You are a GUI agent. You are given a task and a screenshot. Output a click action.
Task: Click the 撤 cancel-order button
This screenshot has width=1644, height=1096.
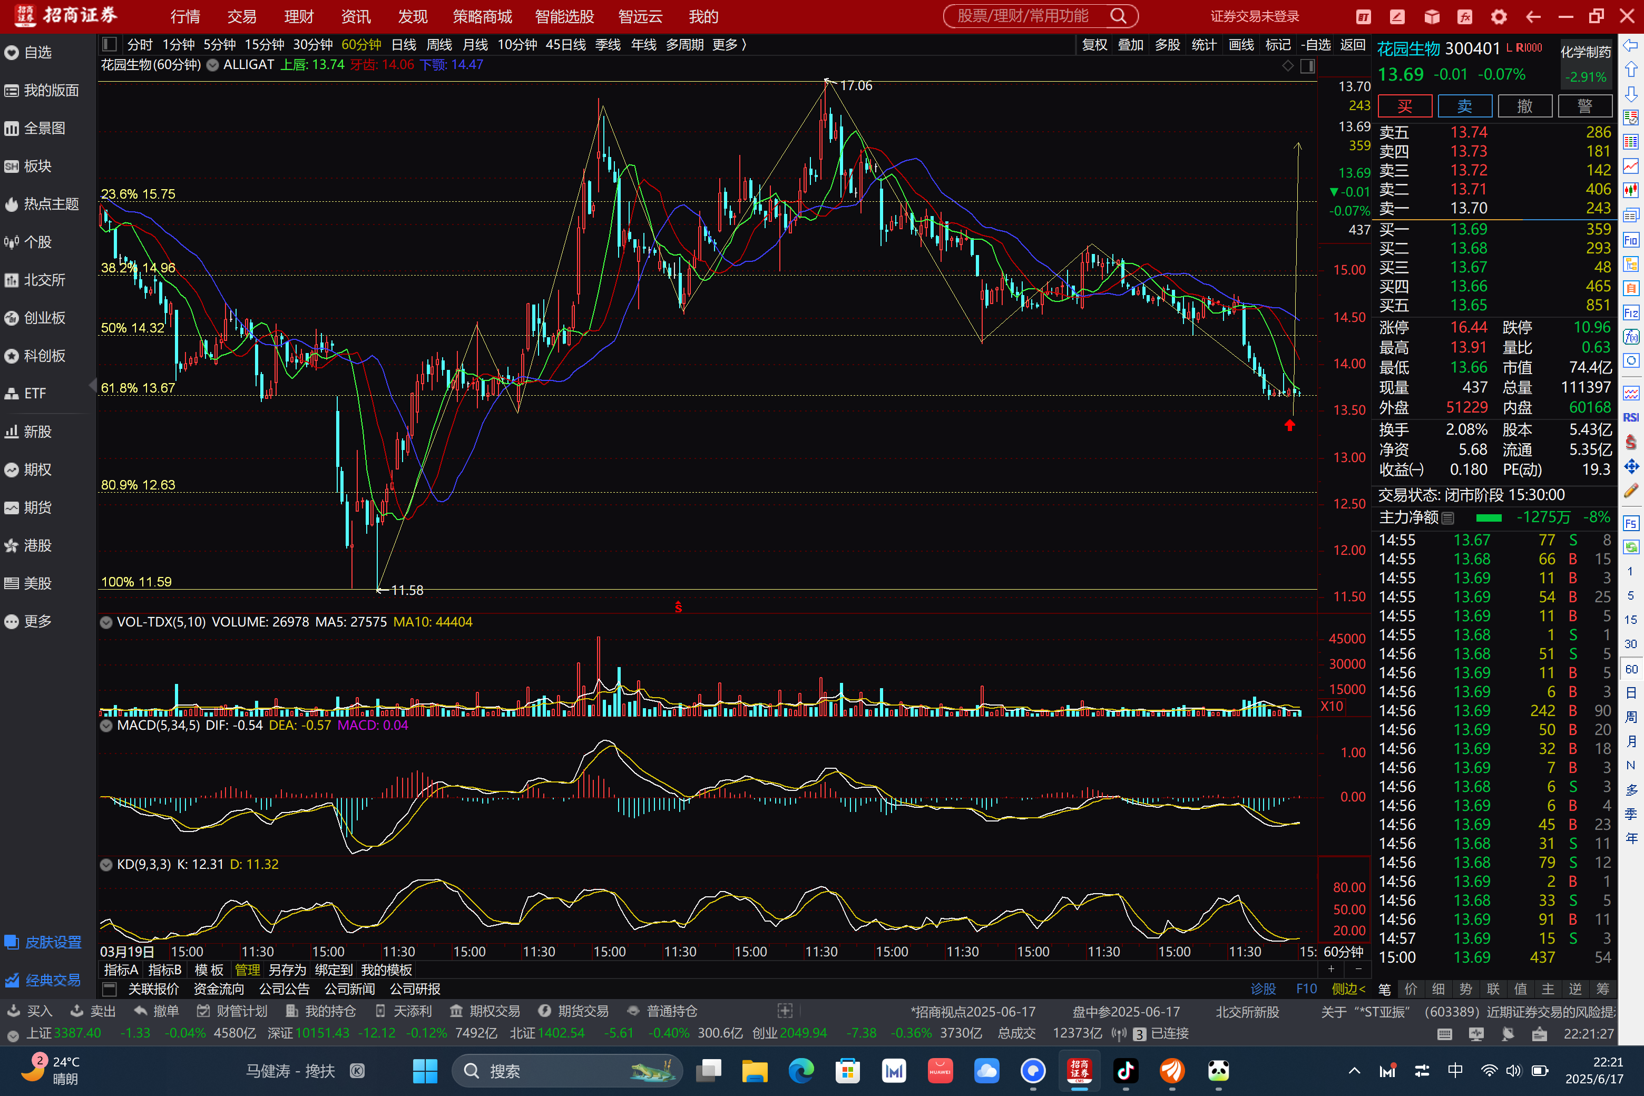pyautogui.click(x=1525, y=106)
